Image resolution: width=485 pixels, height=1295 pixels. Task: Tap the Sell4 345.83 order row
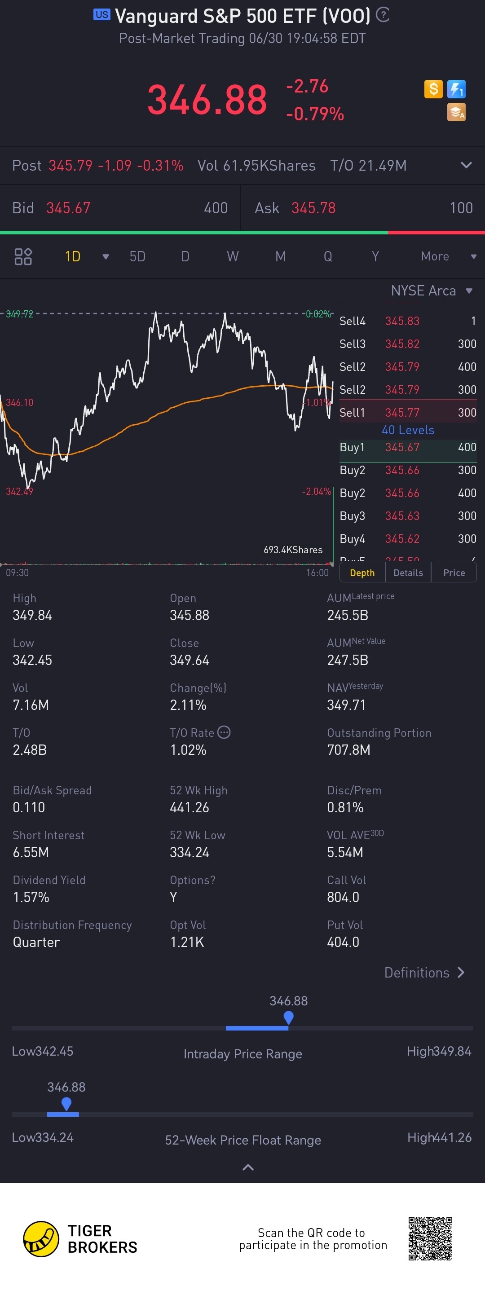point(408,321)
